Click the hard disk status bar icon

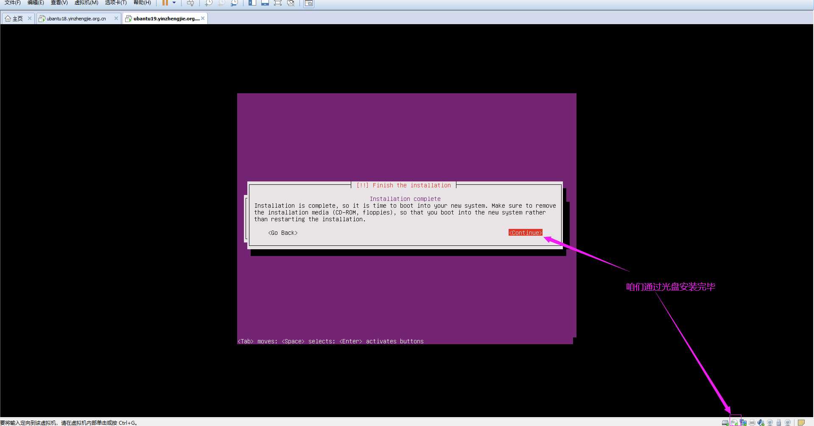[725, 423]
